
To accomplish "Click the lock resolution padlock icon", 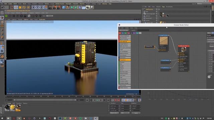I will pyautogui.click(x=25, y=16).
